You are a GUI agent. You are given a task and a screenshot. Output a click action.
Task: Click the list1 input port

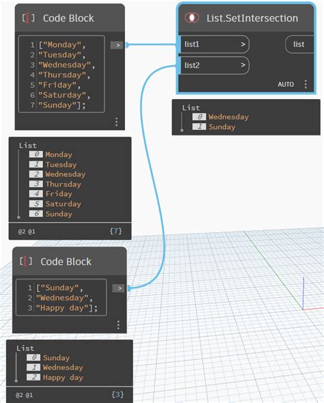coord(214,44)
